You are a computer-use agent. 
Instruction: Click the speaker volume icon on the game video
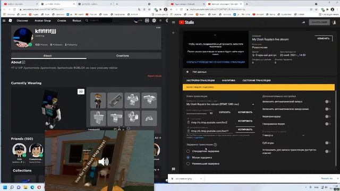tap(104, 161)
